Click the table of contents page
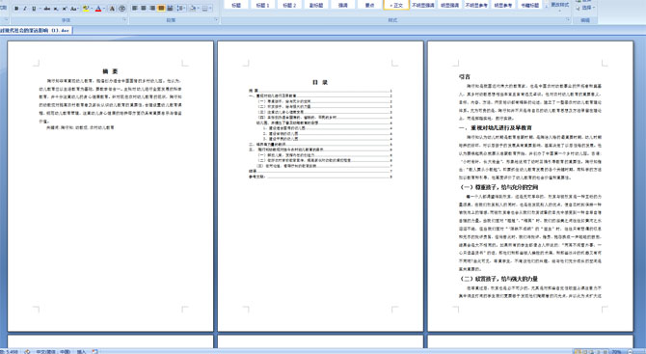This screenshot has height=354, width=646. click(320, 186)
